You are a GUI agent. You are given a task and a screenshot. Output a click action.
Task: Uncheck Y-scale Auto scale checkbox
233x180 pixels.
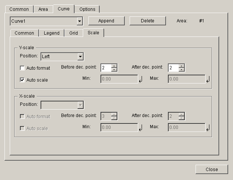(x=22, y=80)
